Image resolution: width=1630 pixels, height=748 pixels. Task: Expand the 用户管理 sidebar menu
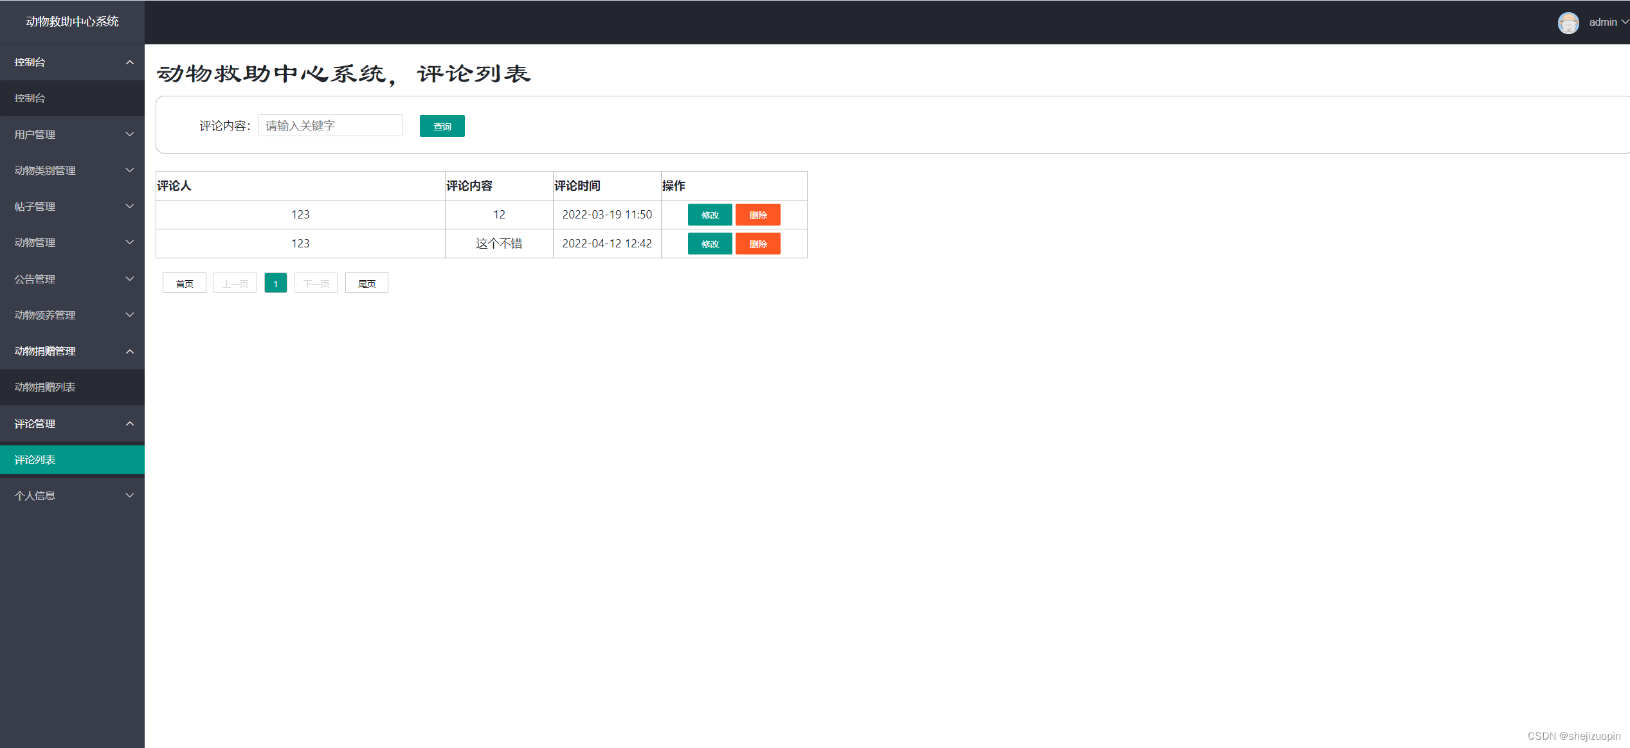72,134
